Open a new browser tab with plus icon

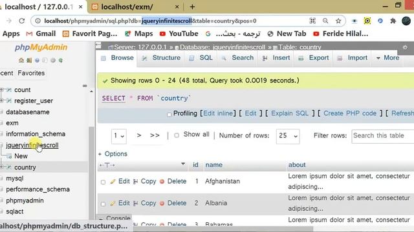click(x=192, y=7)
